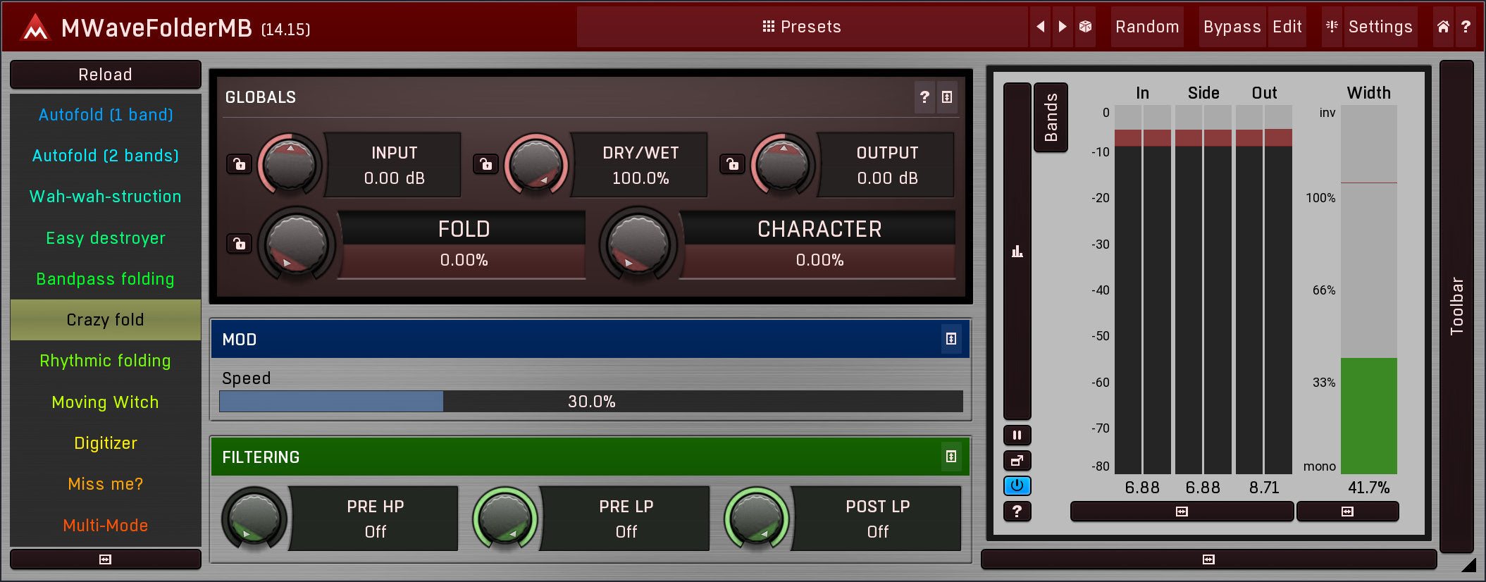Go to the next preset arrow
Viewport: 1486px width, 582px height.
(1063, 27)
